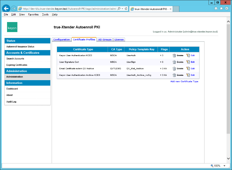Open the Tools menu
The height and width of the screenshot is (170, 232).
point(45,14)
